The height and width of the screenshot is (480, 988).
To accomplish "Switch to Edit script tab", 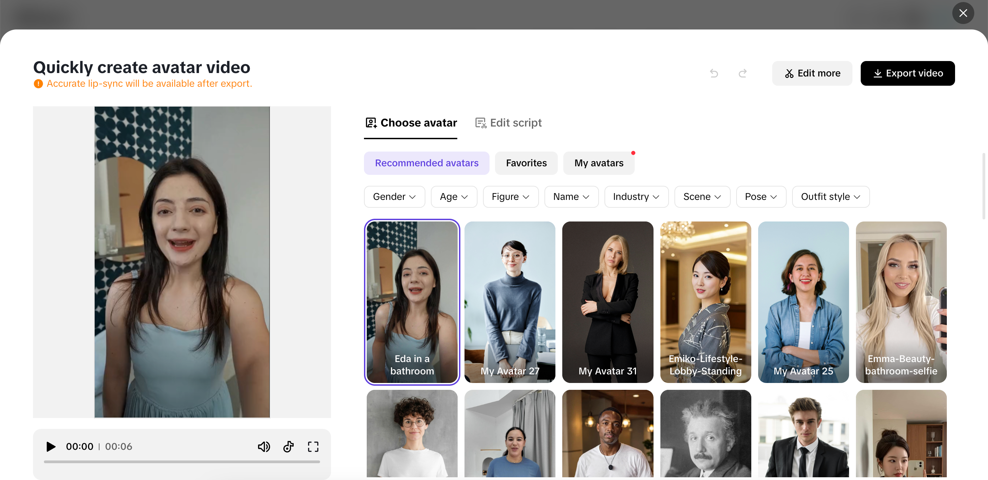I will pos(508,123).
